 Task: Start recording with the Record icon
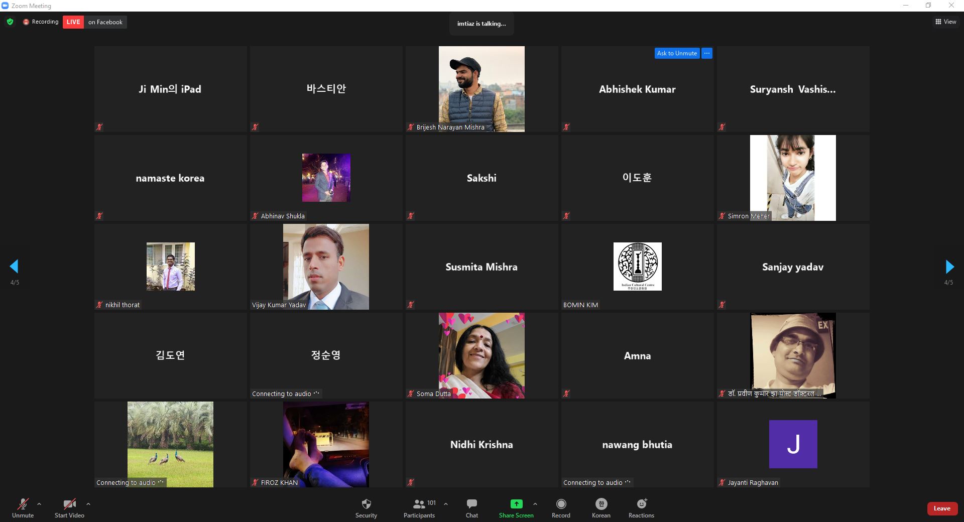tap(561, 504)
